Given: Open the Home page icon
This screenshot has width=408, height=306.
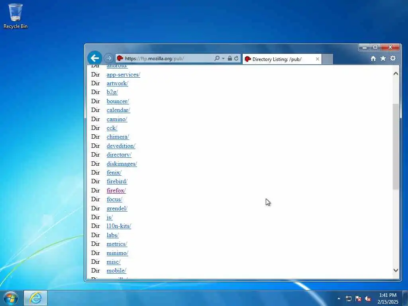Looking at the screenshot, I should click(373, 59).
